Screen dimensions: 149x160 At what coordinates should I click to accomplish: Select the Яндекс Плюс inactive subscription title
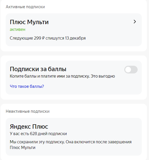point(29,127)
